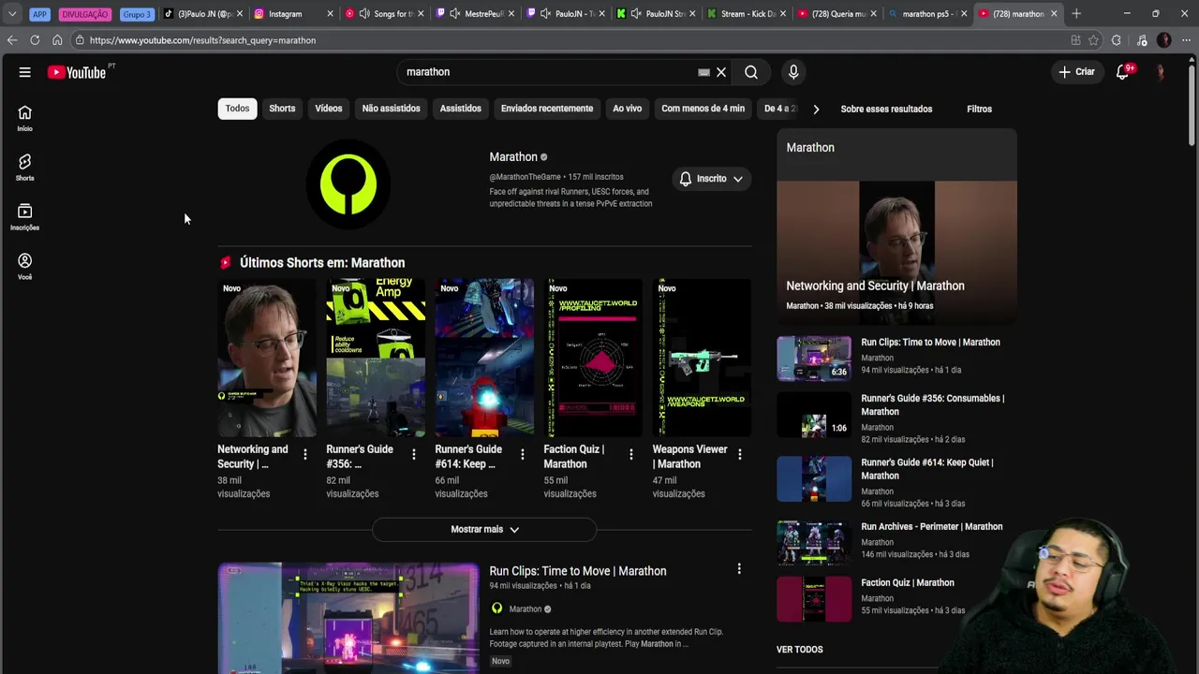The height and width of the screenshot is (674, 1199).
Task: Open the YouTube hamburger guide menu
Action: point(25,72)
